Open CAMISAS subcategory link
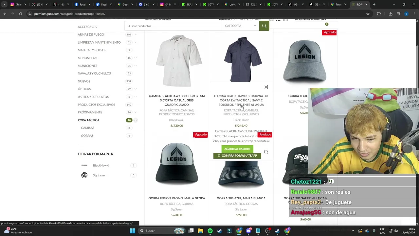 (88, 128)
